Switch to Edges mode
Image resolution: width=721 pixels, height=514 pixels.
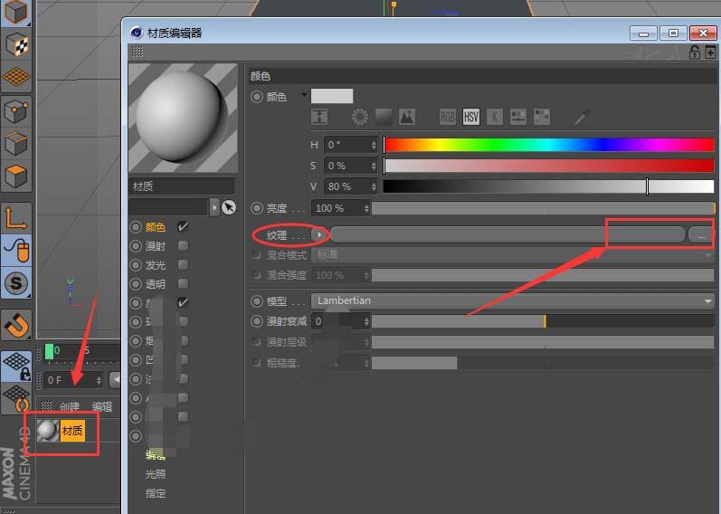pyautogui.click(x=16, y=144)
